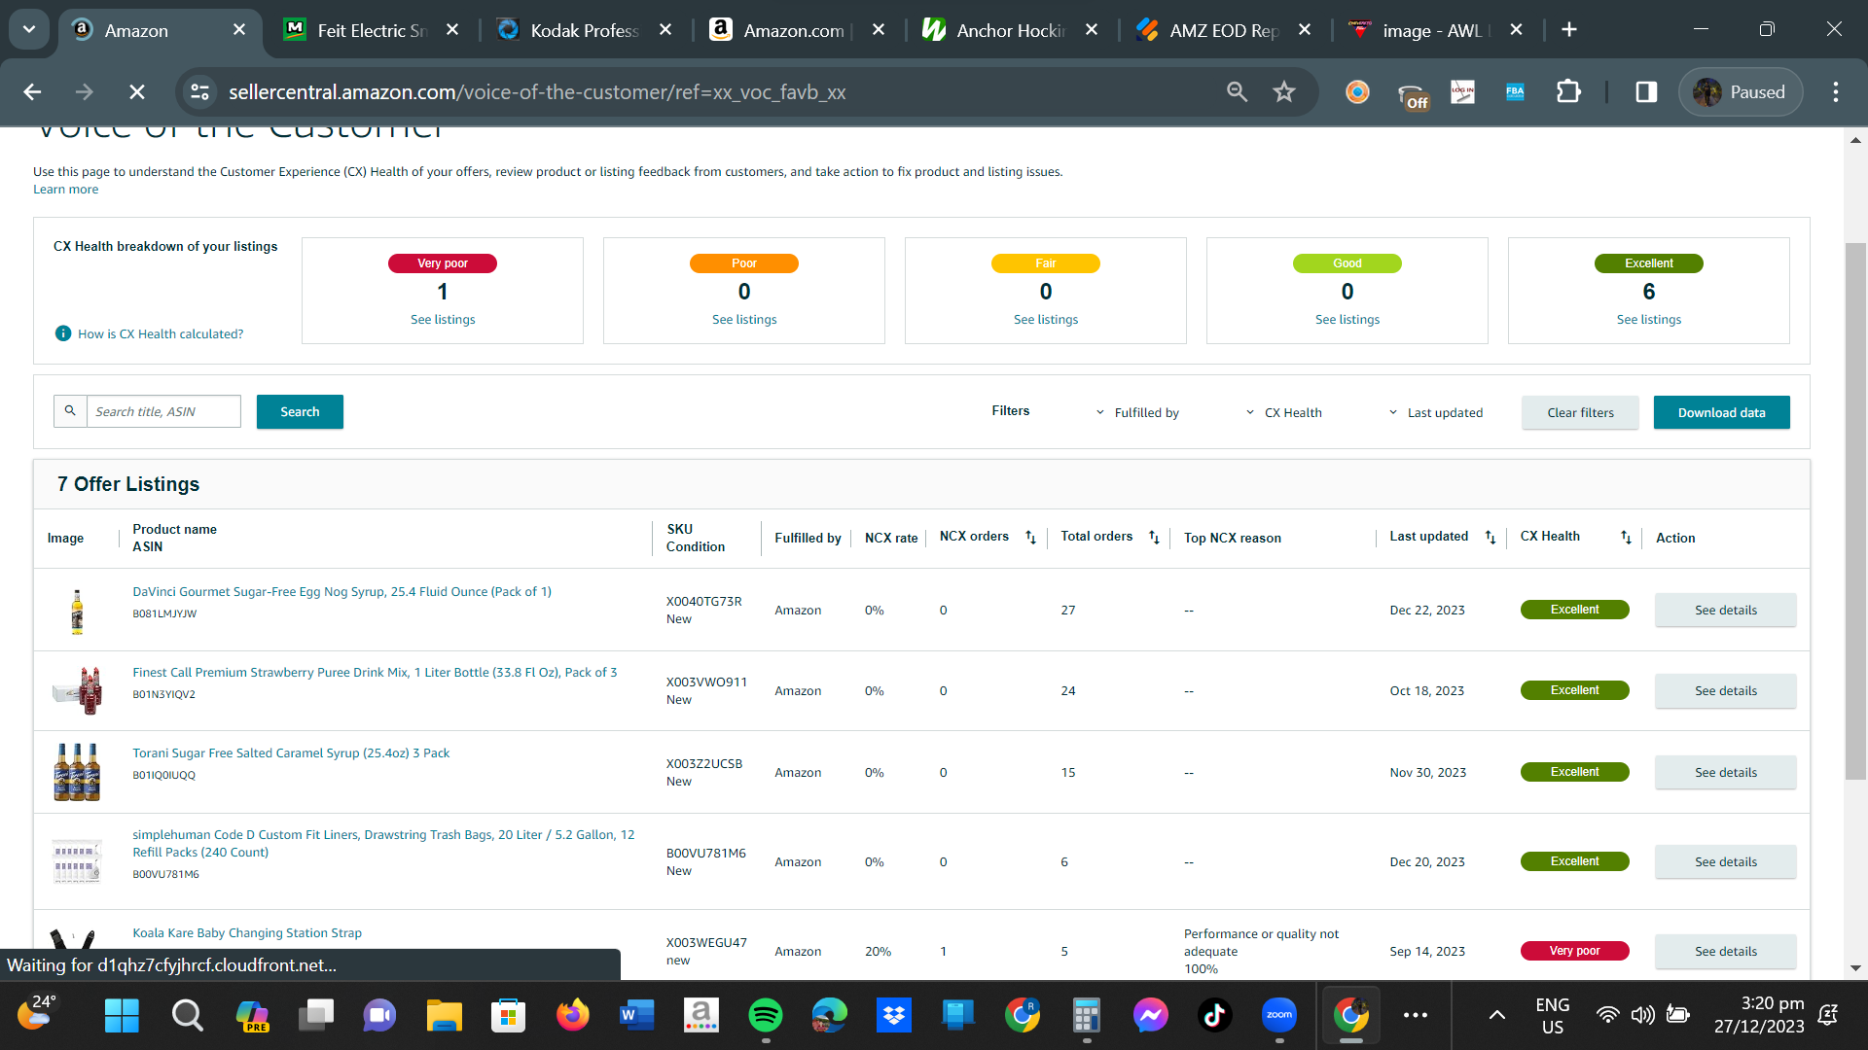The image size is (1868, 1050).
Task: Click the simplehuman trash bags product thumbnail
Action: click(77, 861)
